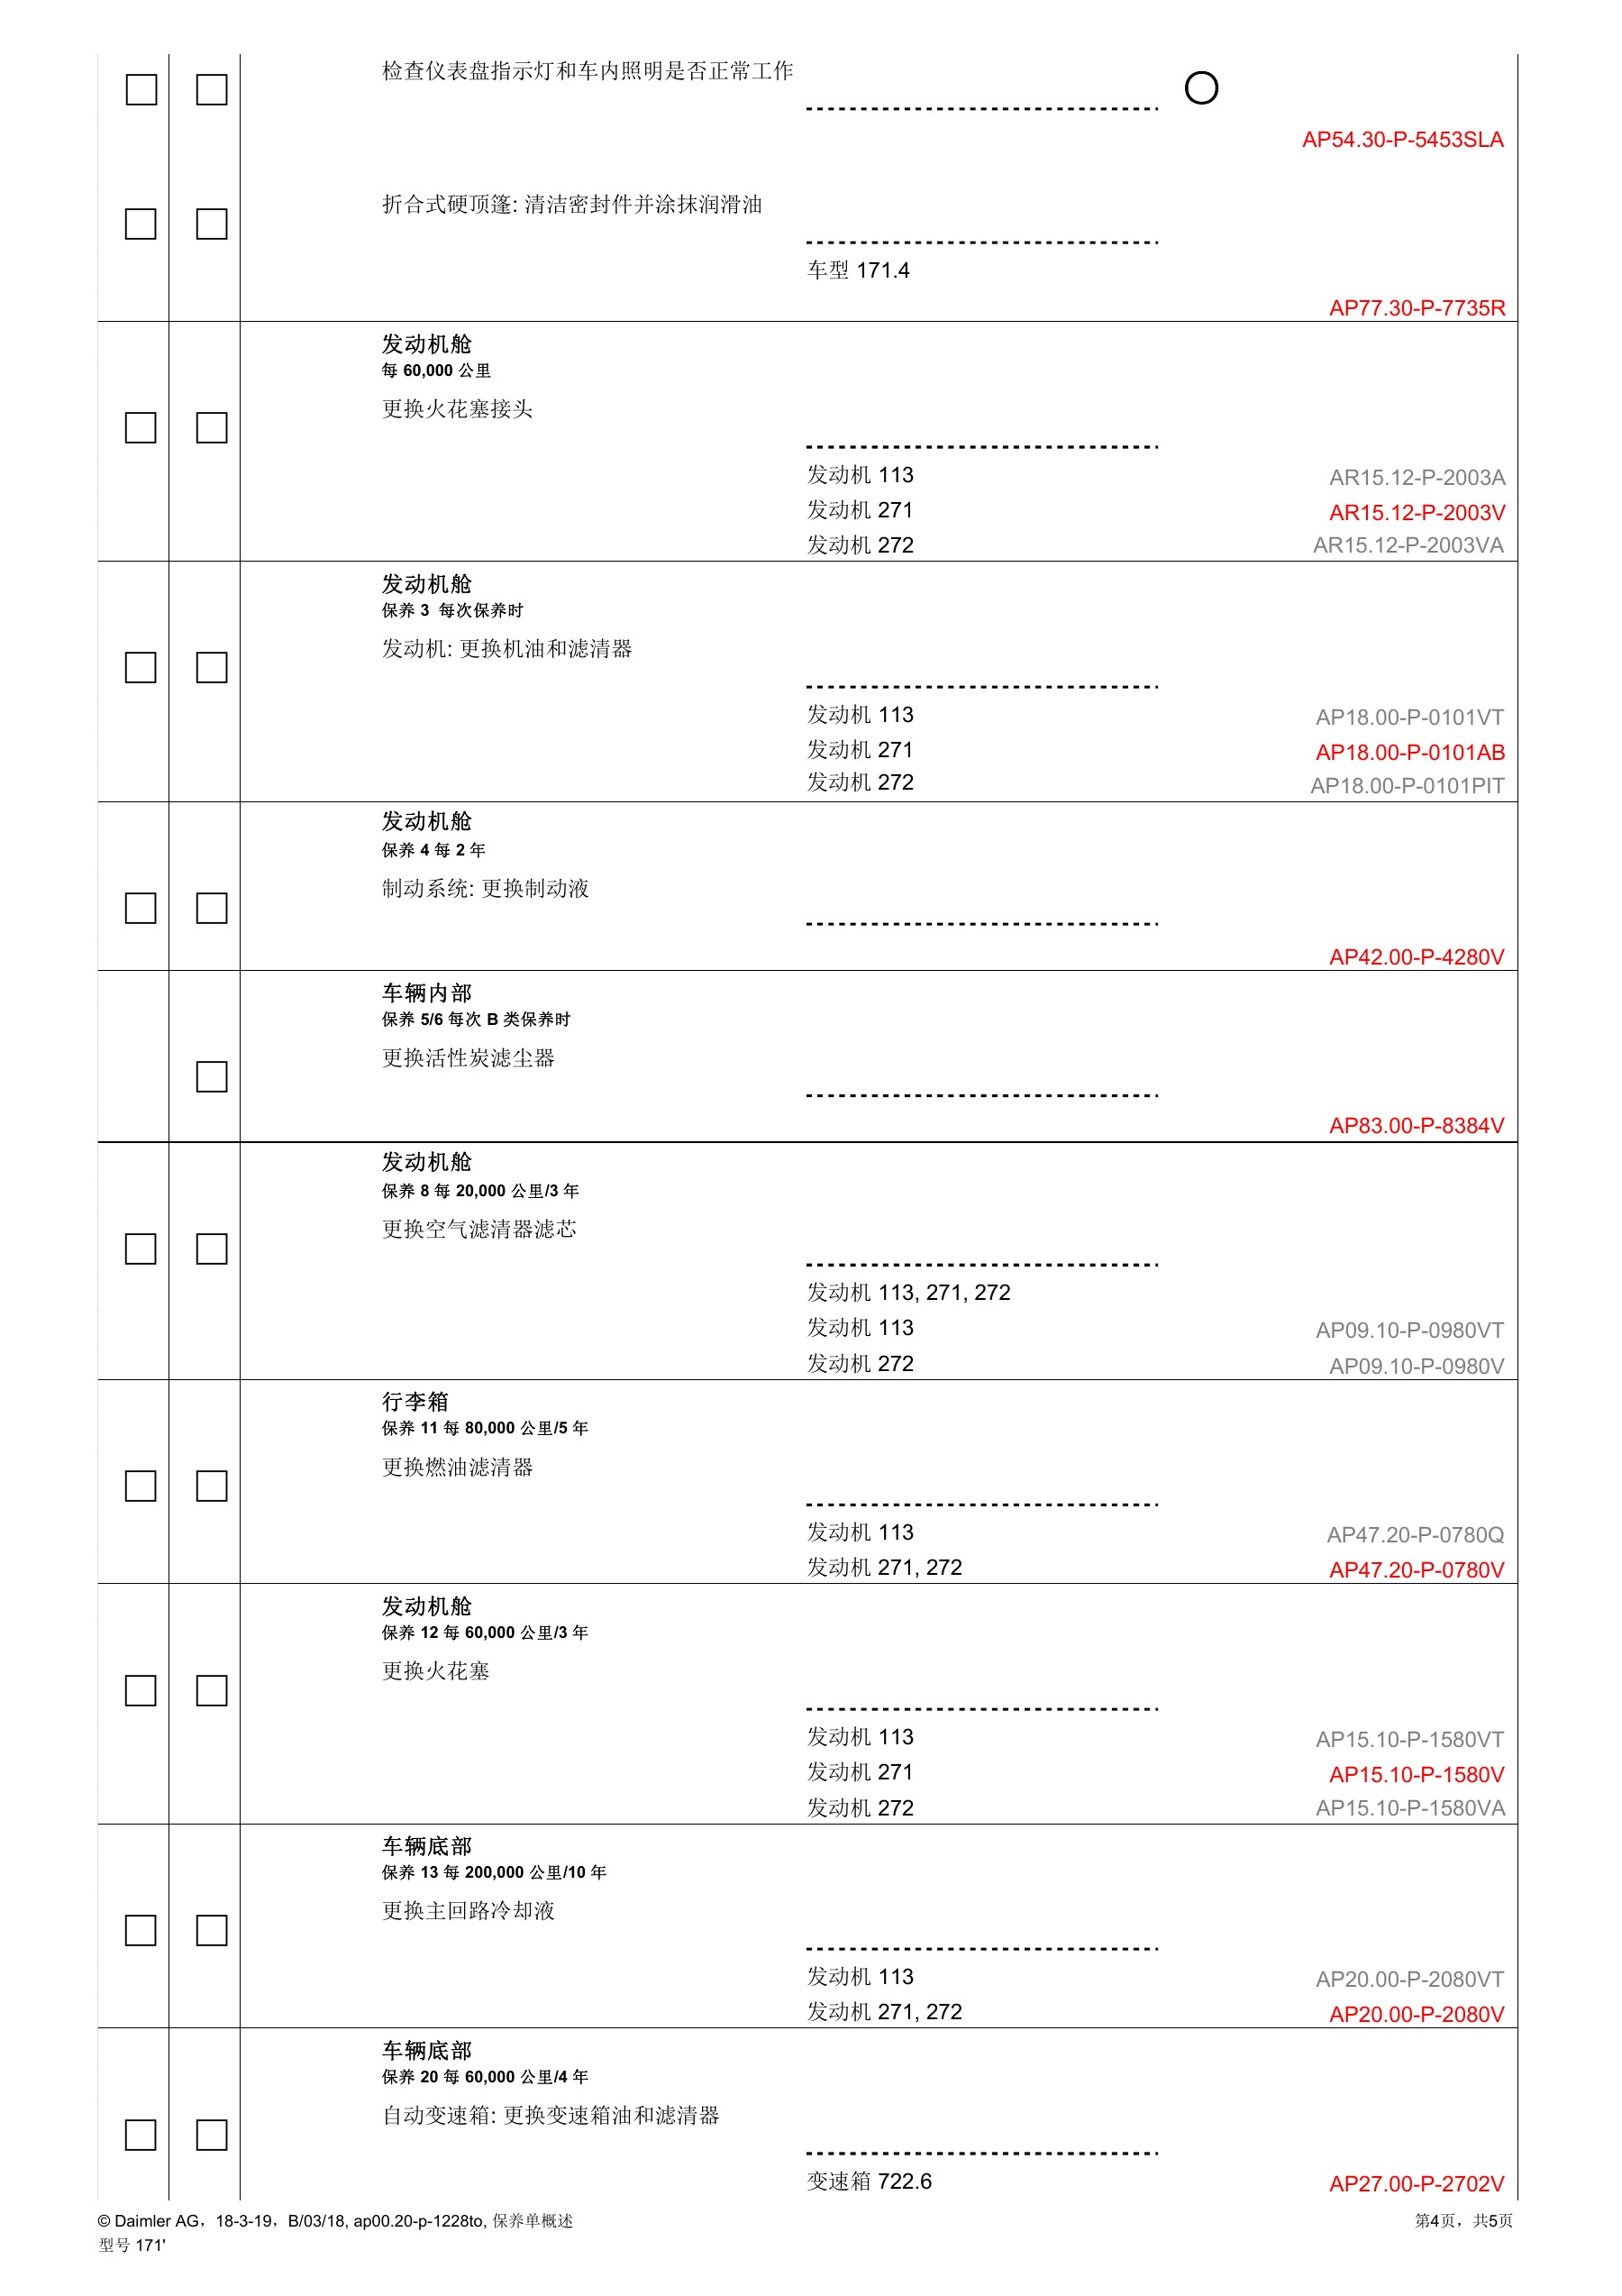Check second box for 更换制动液 row
The width and height of the screenshot is (1622, 2296).
pyautogui.click(x=211, y=907)
